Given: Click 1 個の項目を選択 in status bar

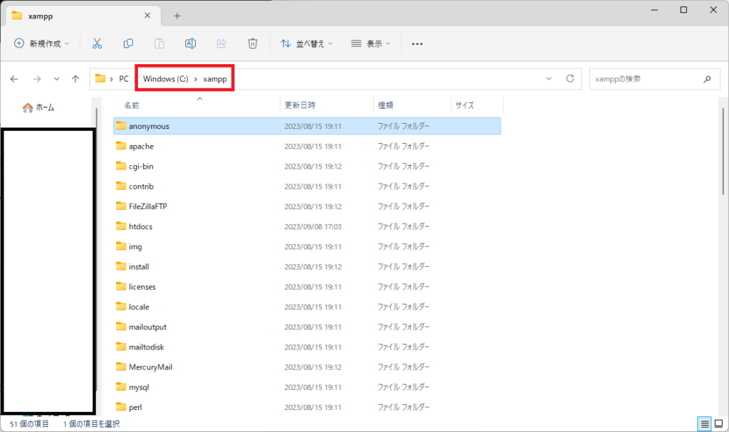Looking at the screenshot, I should point(91,423).
